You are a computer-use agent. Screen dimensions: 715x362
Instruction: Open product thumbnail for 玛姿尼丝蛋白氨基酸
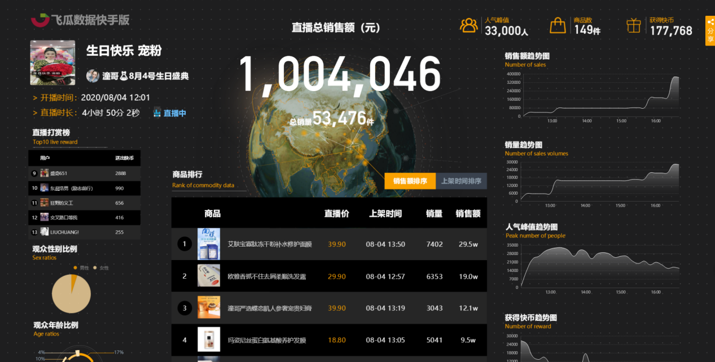(x=209, y=339)
